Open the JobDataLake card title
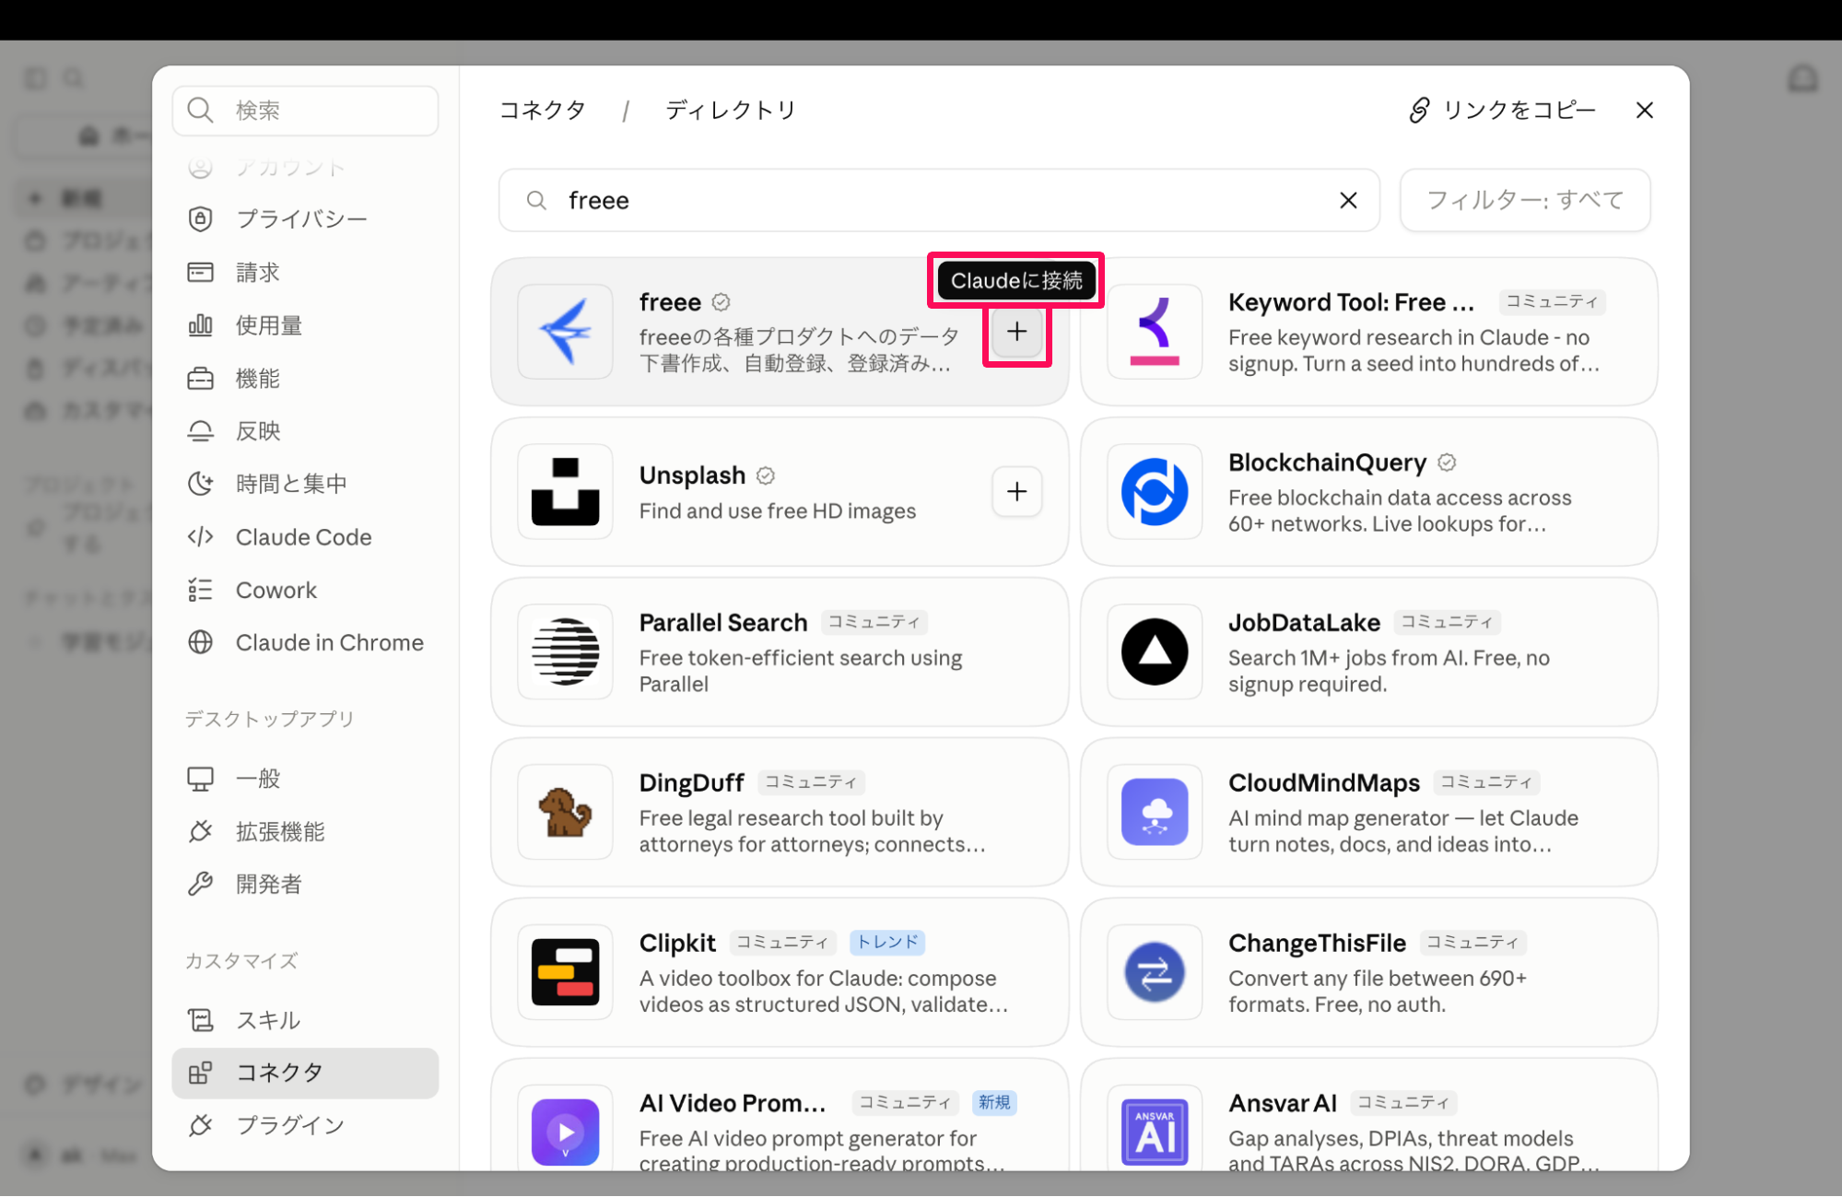Screen dimensions: 1842x1197 tap(1304, 623)
